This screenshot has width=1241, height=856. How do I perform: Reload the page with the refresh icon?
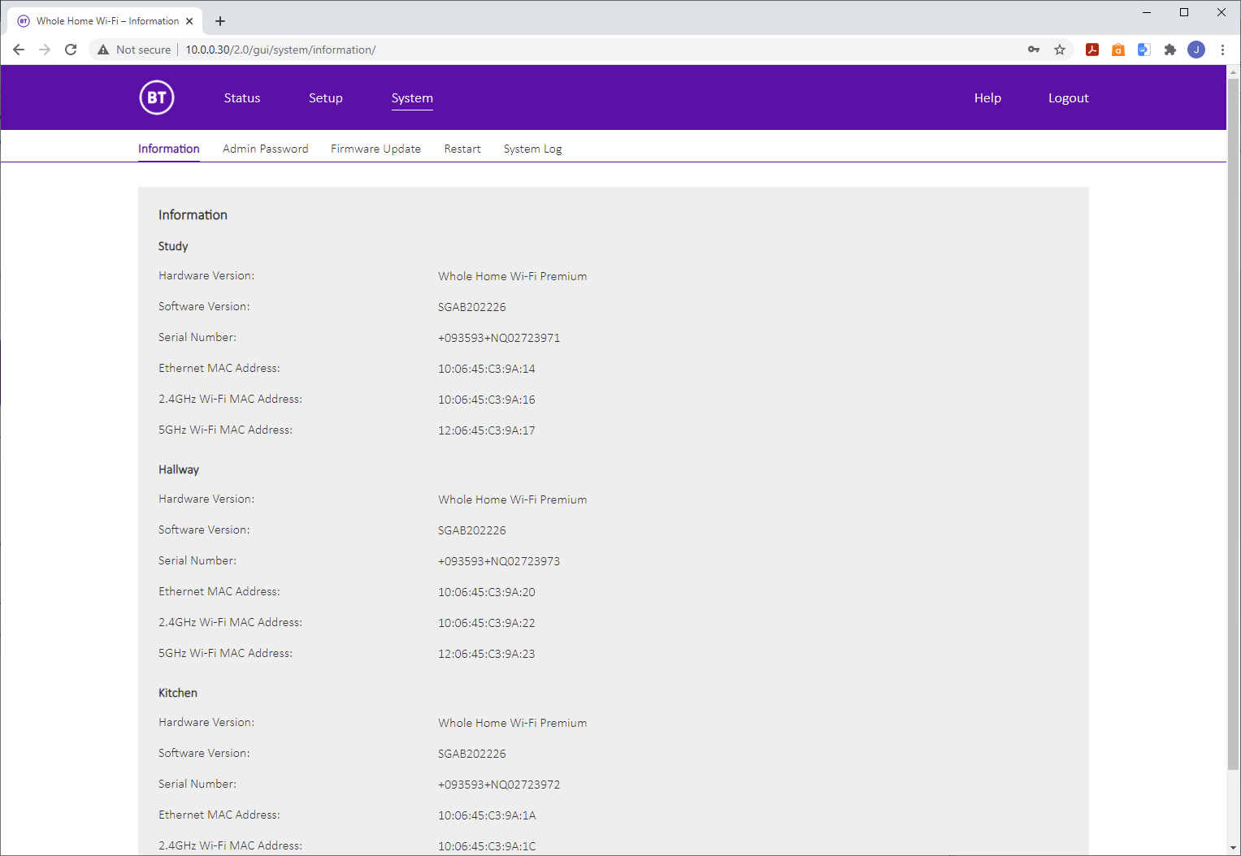click(71, 50)
